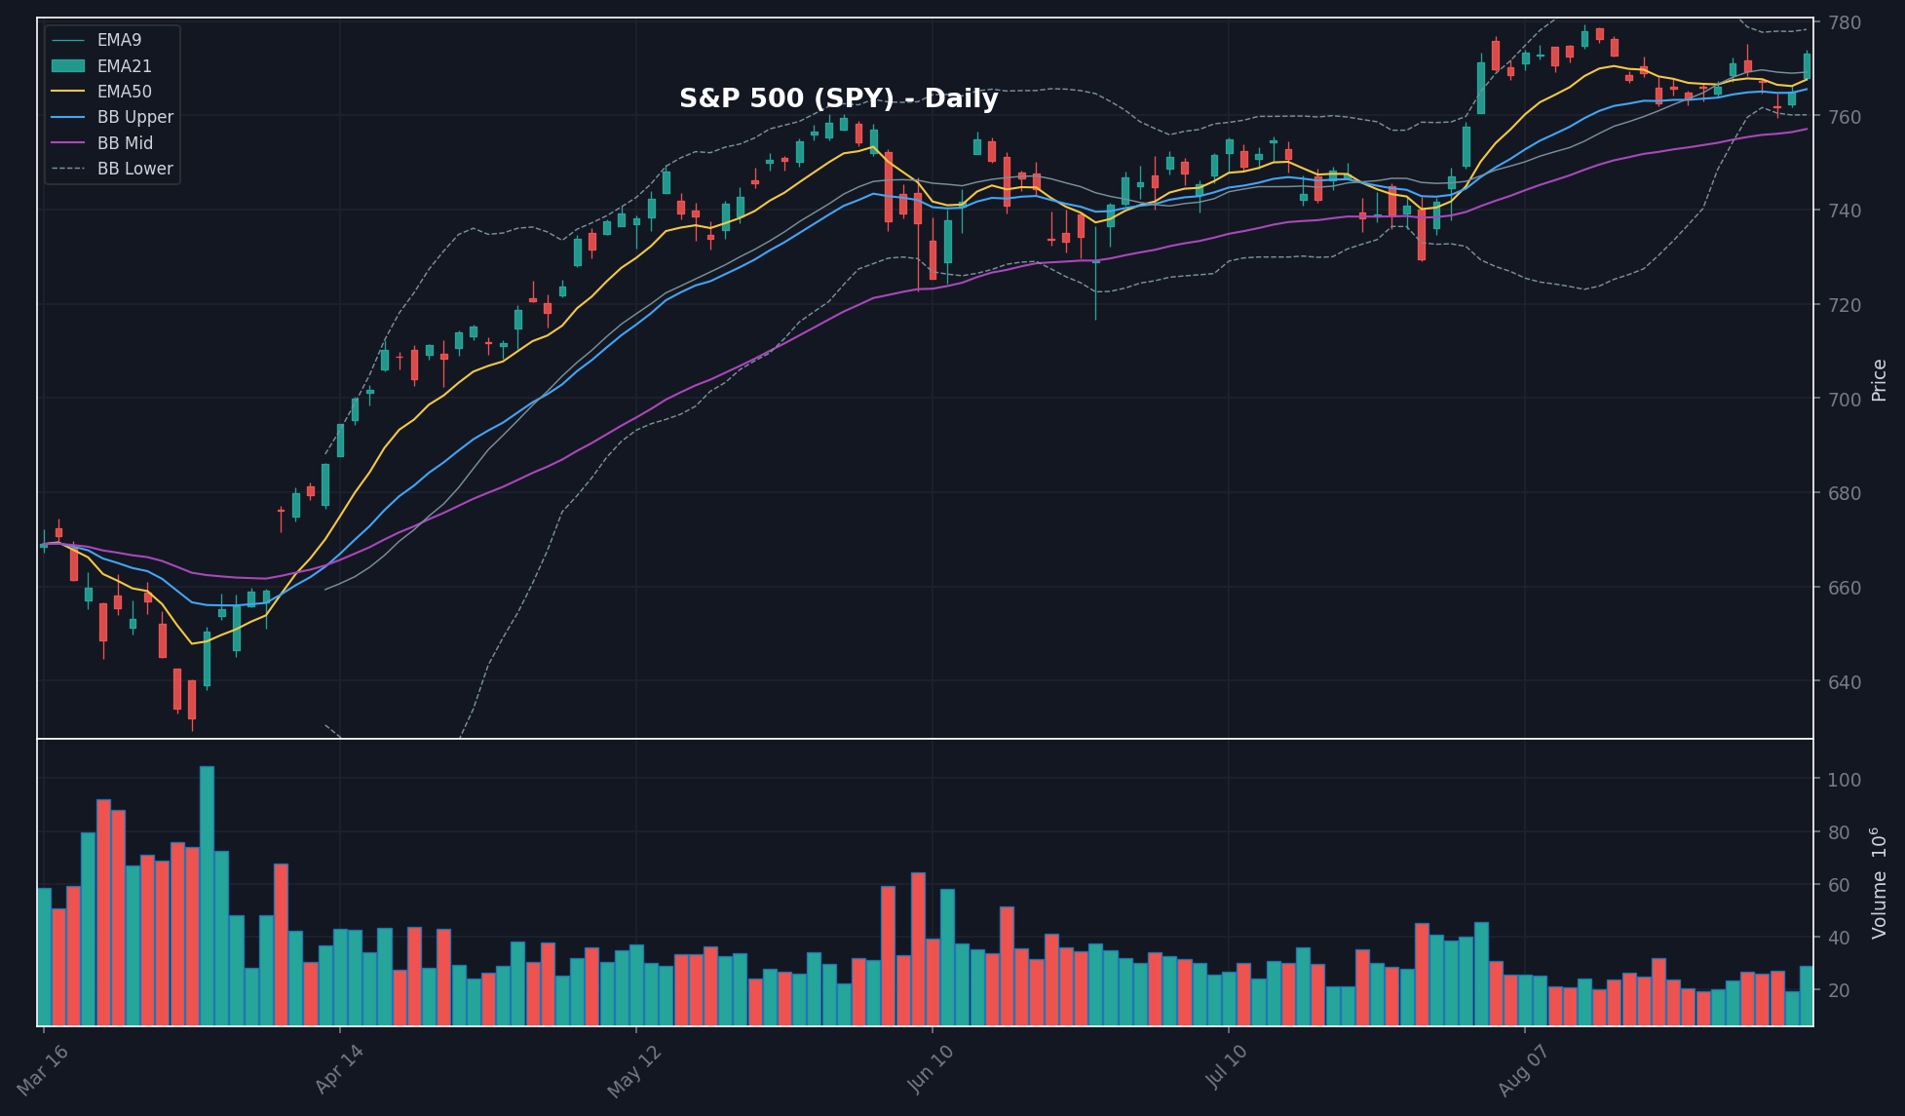Image resolution: width=1905 pixels, height=1116 pixels.
Task: Click the Apr 14 date label
Action: [x=339, y=1070]
